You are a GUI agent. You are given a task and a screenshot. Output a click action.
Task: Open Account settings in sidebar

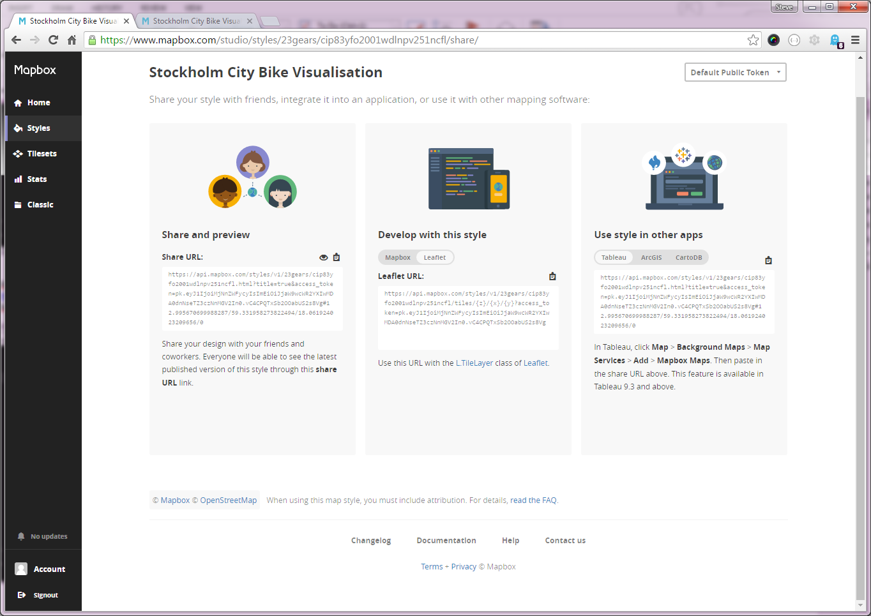pyautogui.click(x=40, y=569)
